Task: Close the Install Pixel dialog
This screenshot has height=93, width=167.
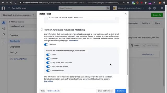Action: click(126, 14)
